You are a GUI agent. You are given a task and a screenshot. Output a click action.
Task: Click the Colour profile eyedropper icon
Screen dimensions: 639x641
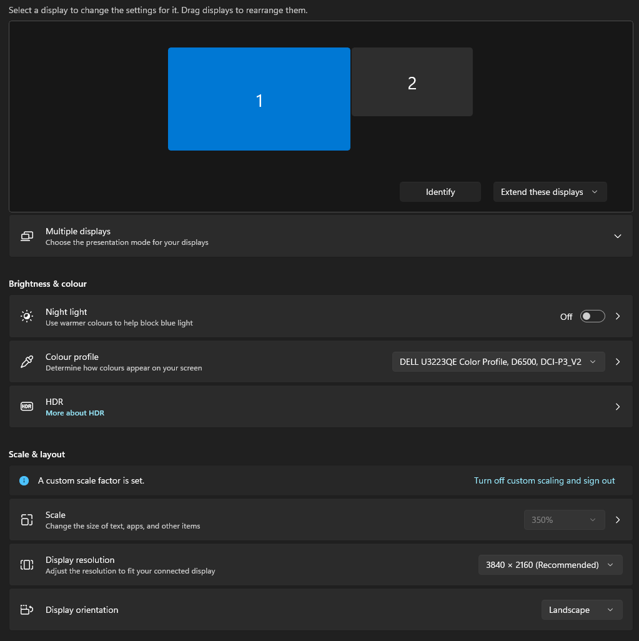tap(27, 361)
